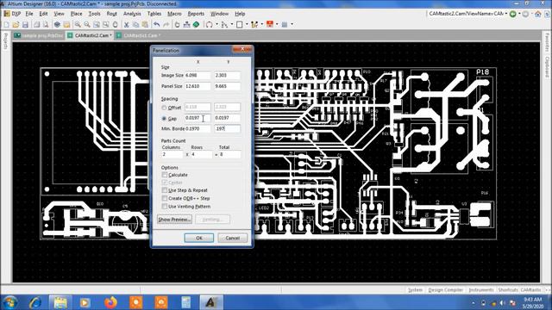Open Internet Explorer from the taskbar

click(34, 302)
